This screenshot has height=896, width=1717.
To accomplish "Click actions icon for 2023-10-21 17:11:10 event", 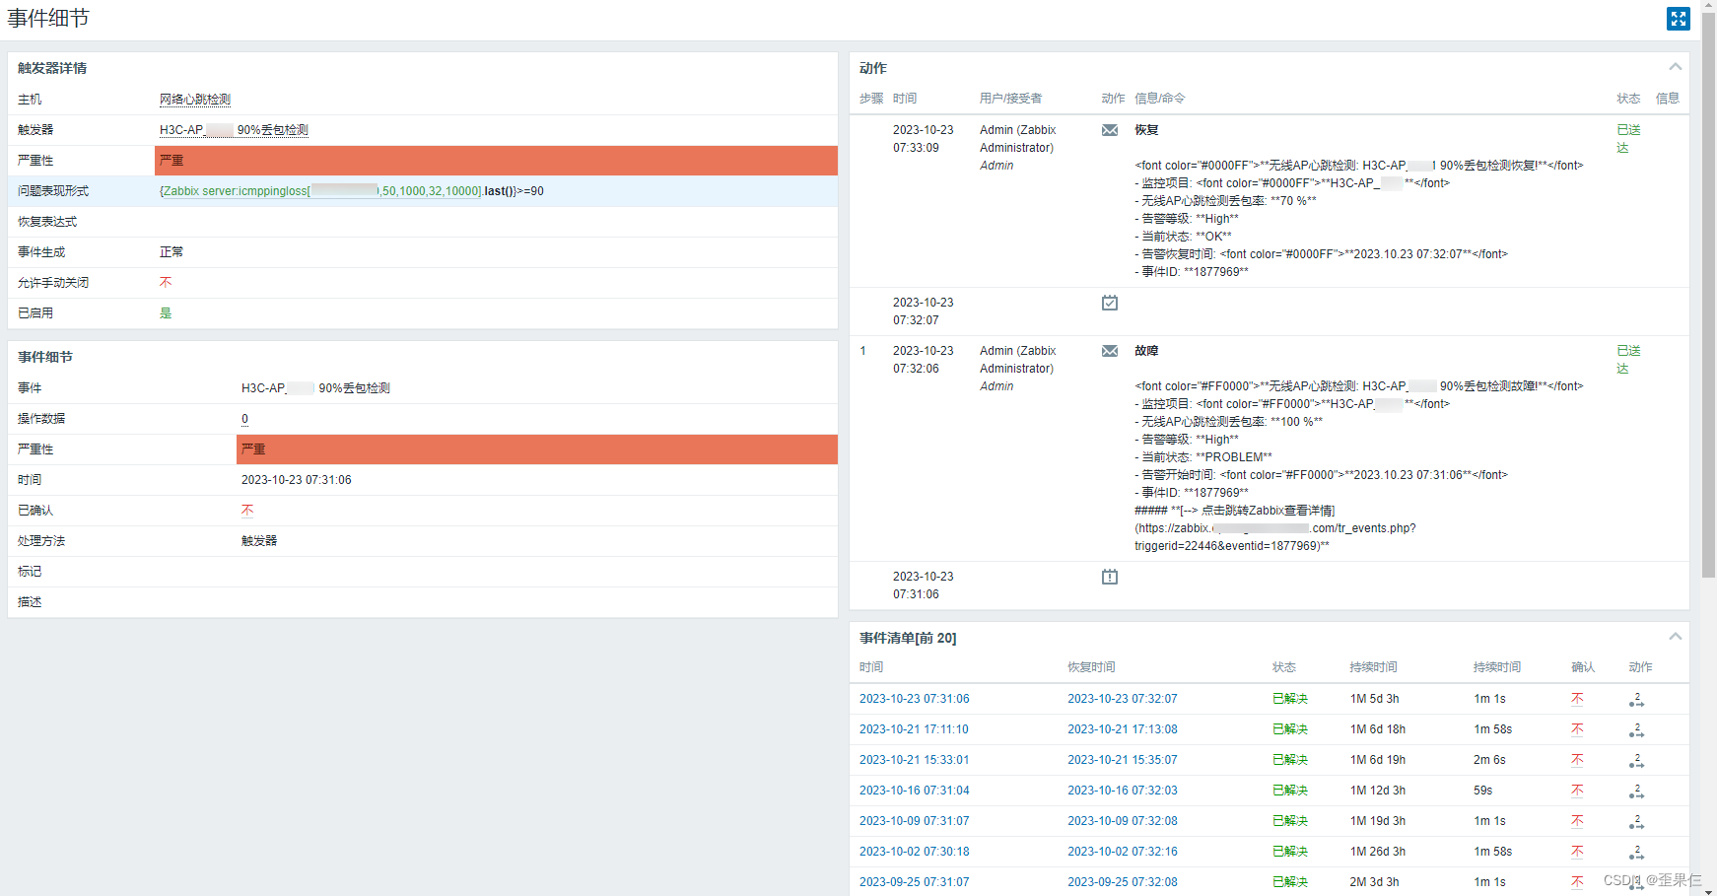I will point(1636,730).
